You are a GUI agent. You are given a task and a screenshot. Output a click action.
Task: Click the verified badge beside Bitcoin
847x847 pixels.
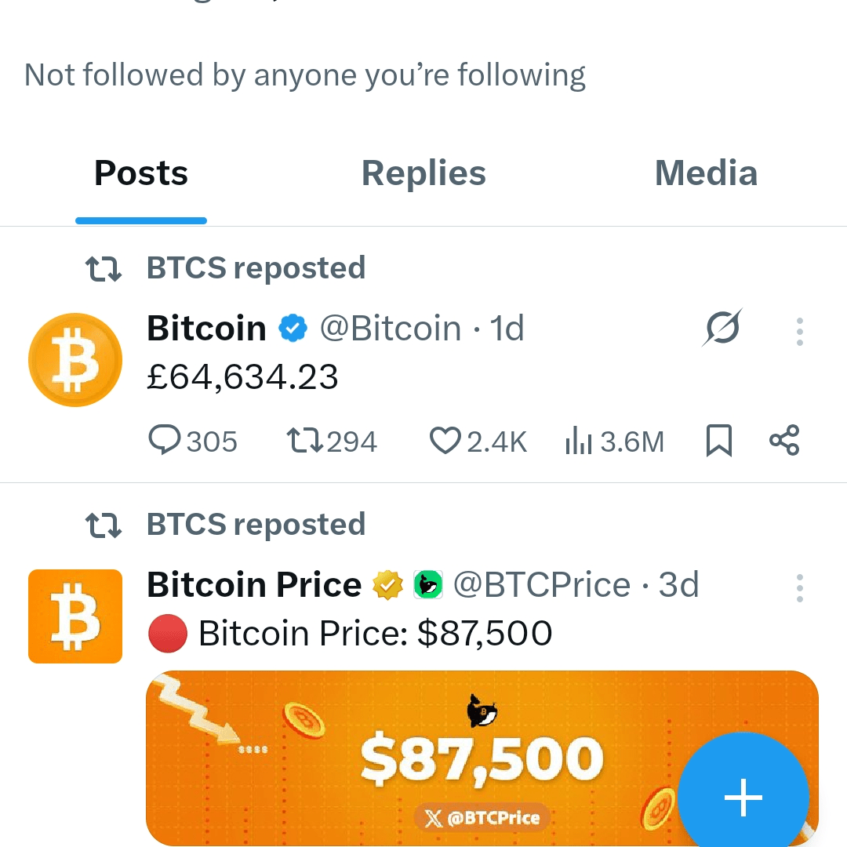[292, 329]
